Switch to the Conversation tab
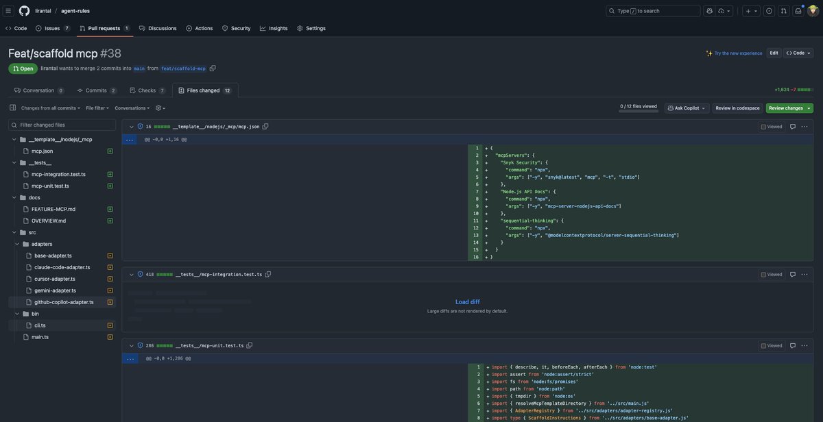This screenshot has width=823, height=422. coord(38,90)
